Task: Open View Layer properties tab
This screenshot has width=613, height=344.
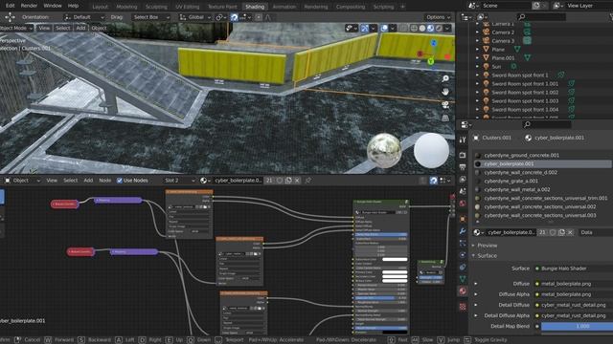Action: click(x=463, y=179)
